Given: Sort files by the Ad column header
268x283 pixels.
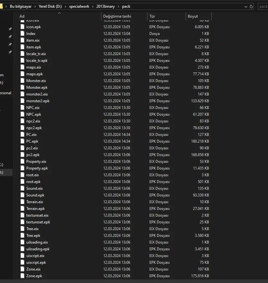Looking at the screenshot, I should coord(22,16).
